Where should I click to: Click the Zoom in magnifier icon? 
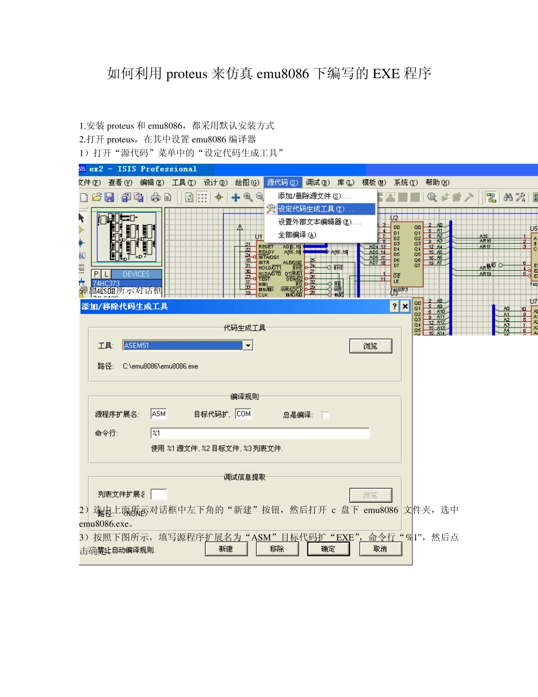(x=248, y=197)
